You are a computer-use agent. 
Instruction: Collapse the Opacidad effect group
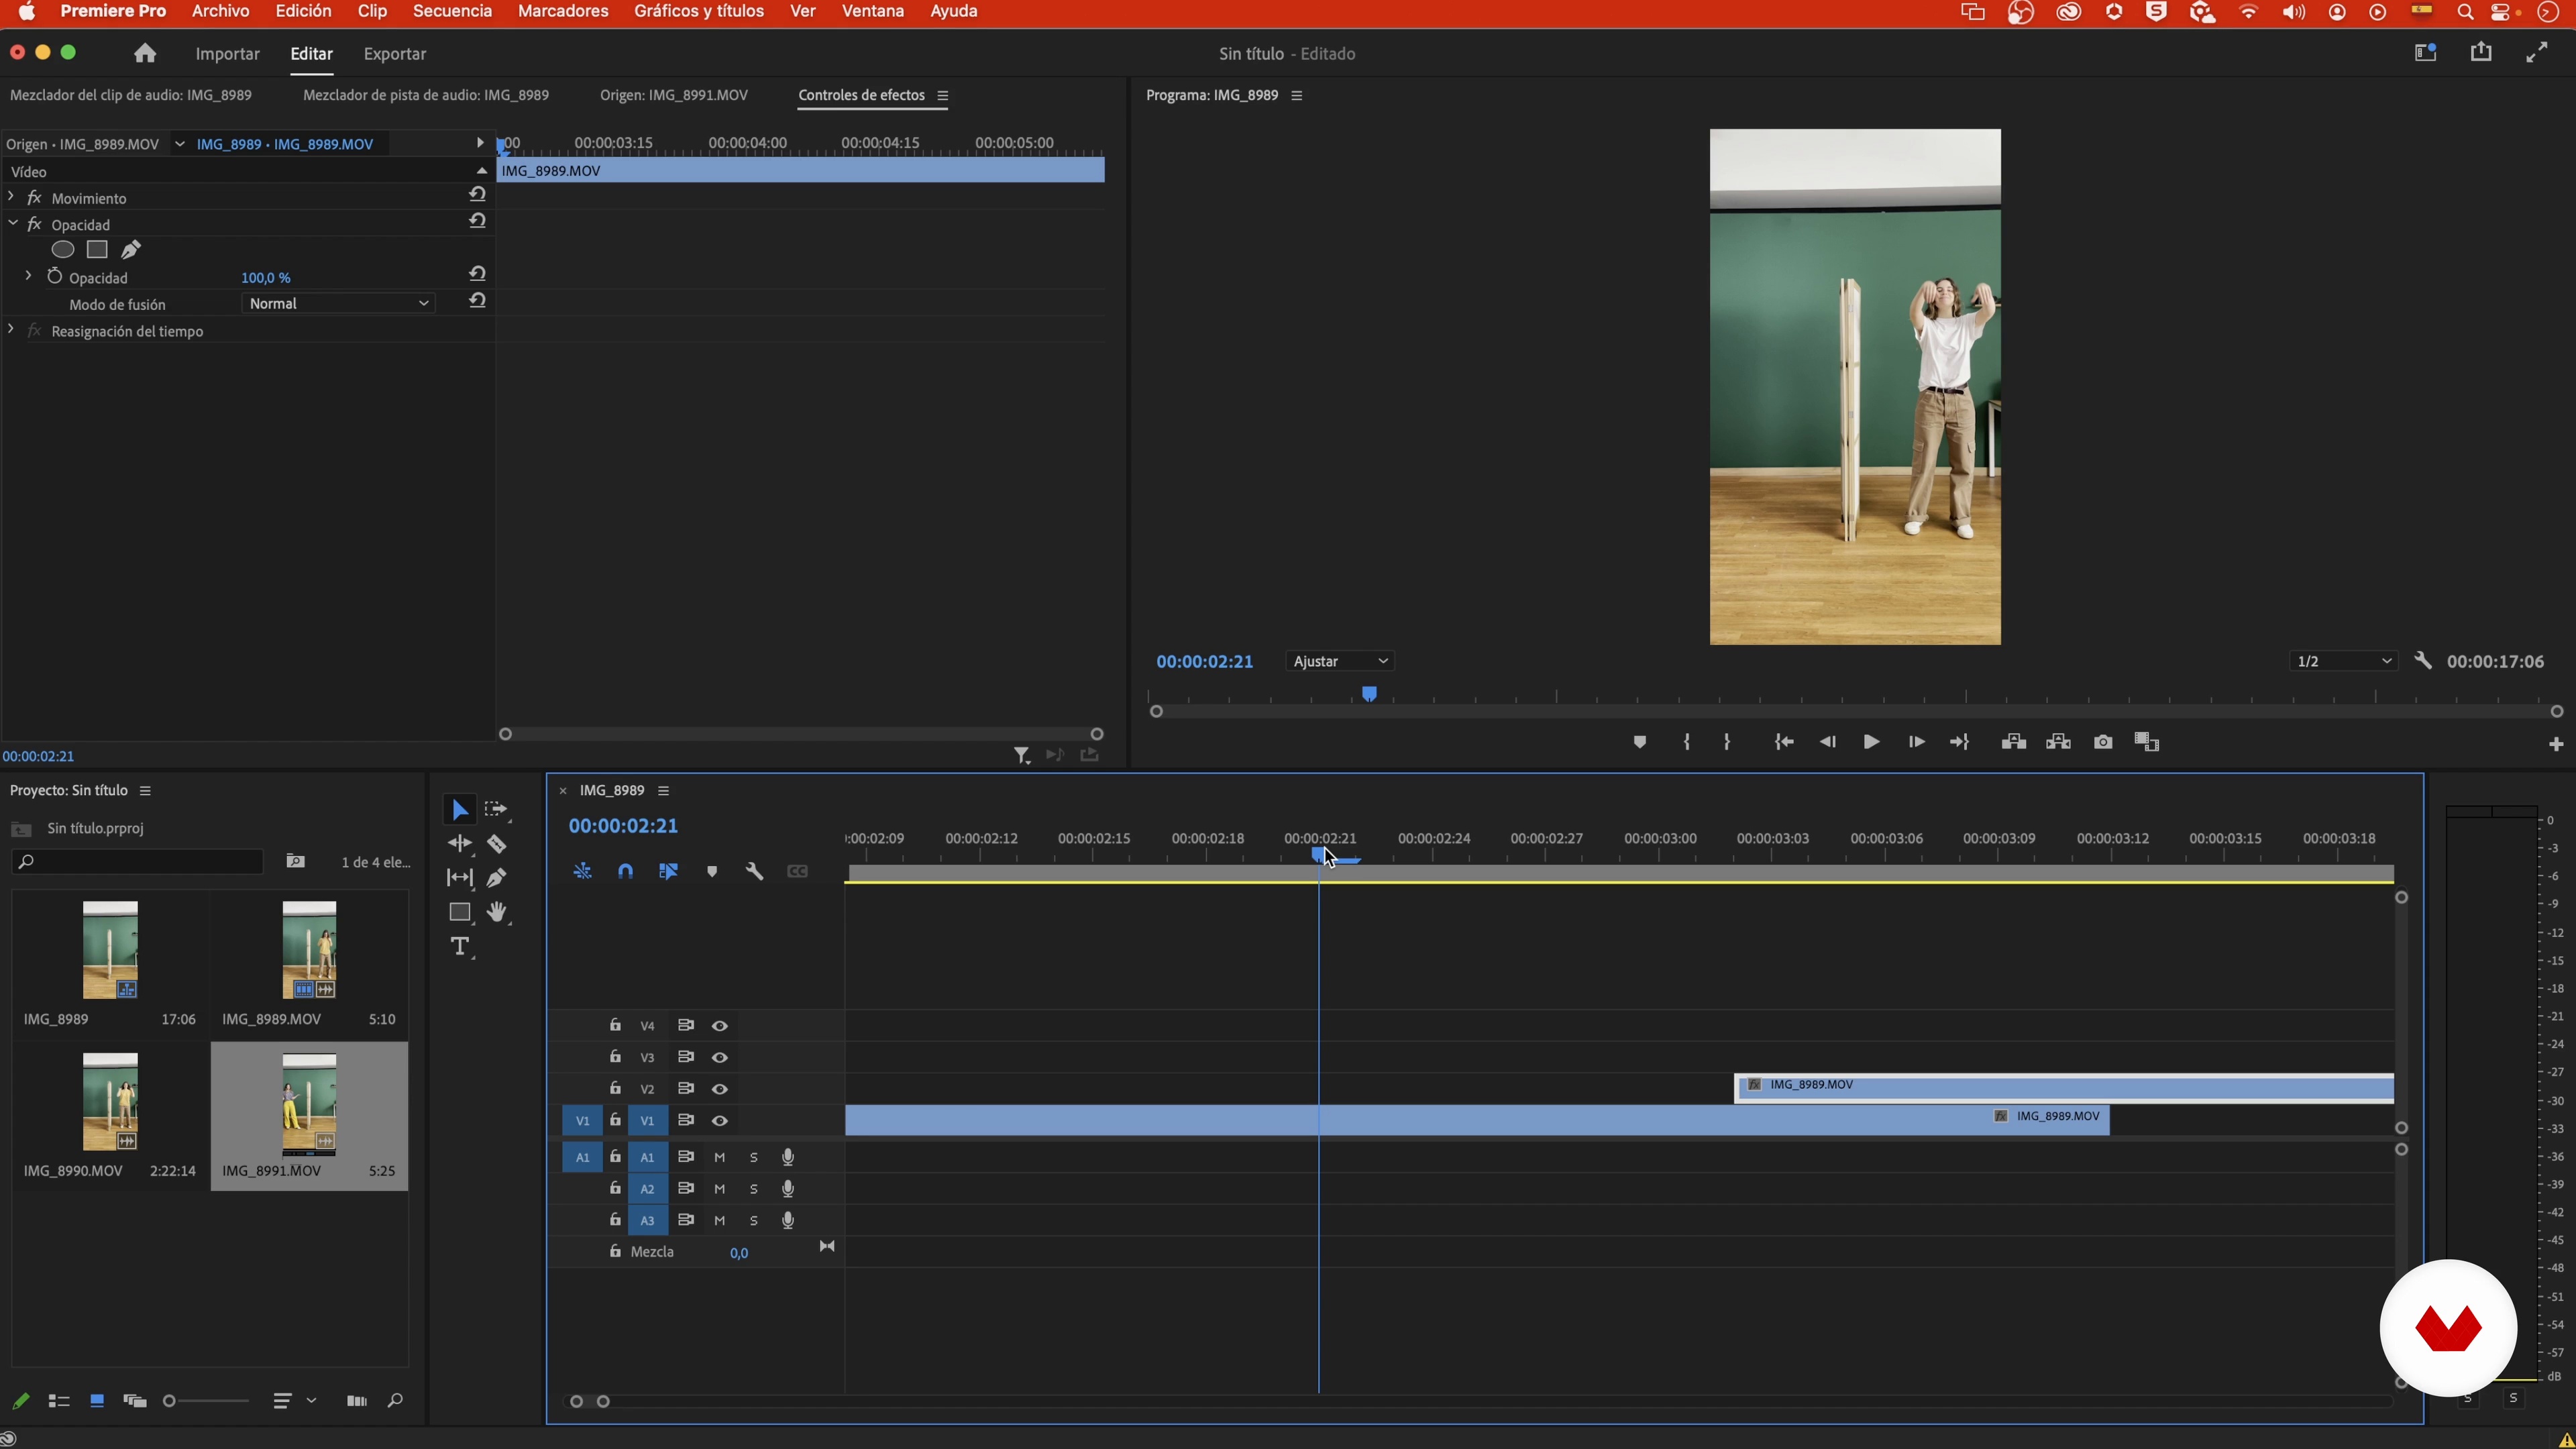(x=13, y=224)
